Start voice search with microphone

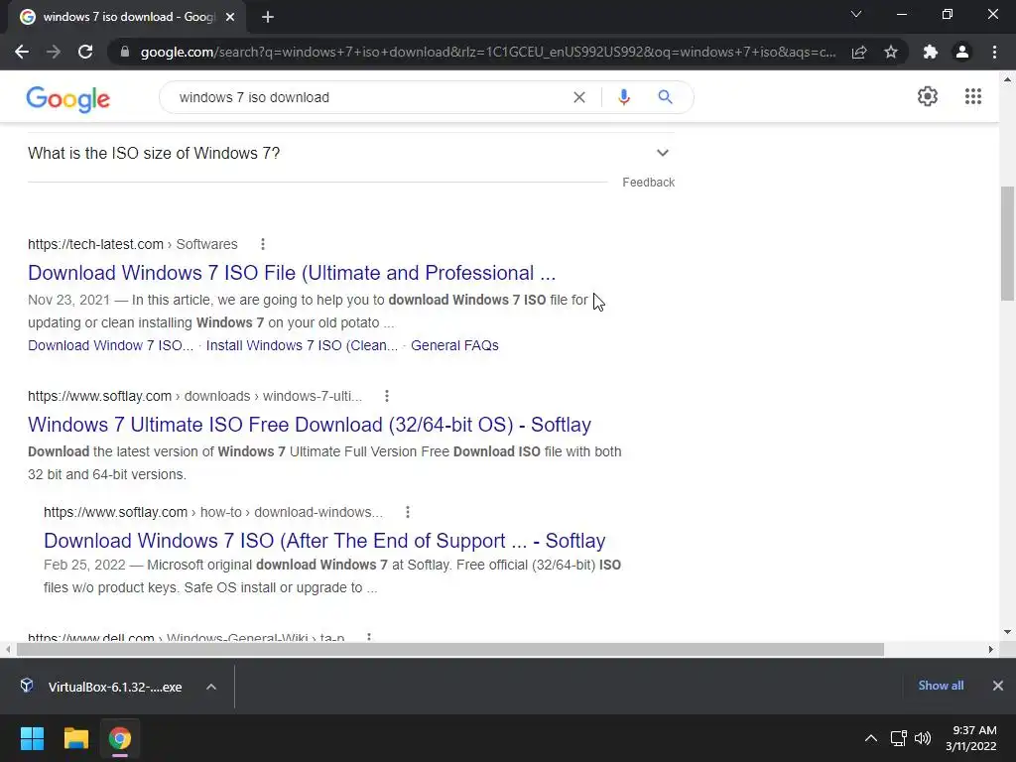624,97
